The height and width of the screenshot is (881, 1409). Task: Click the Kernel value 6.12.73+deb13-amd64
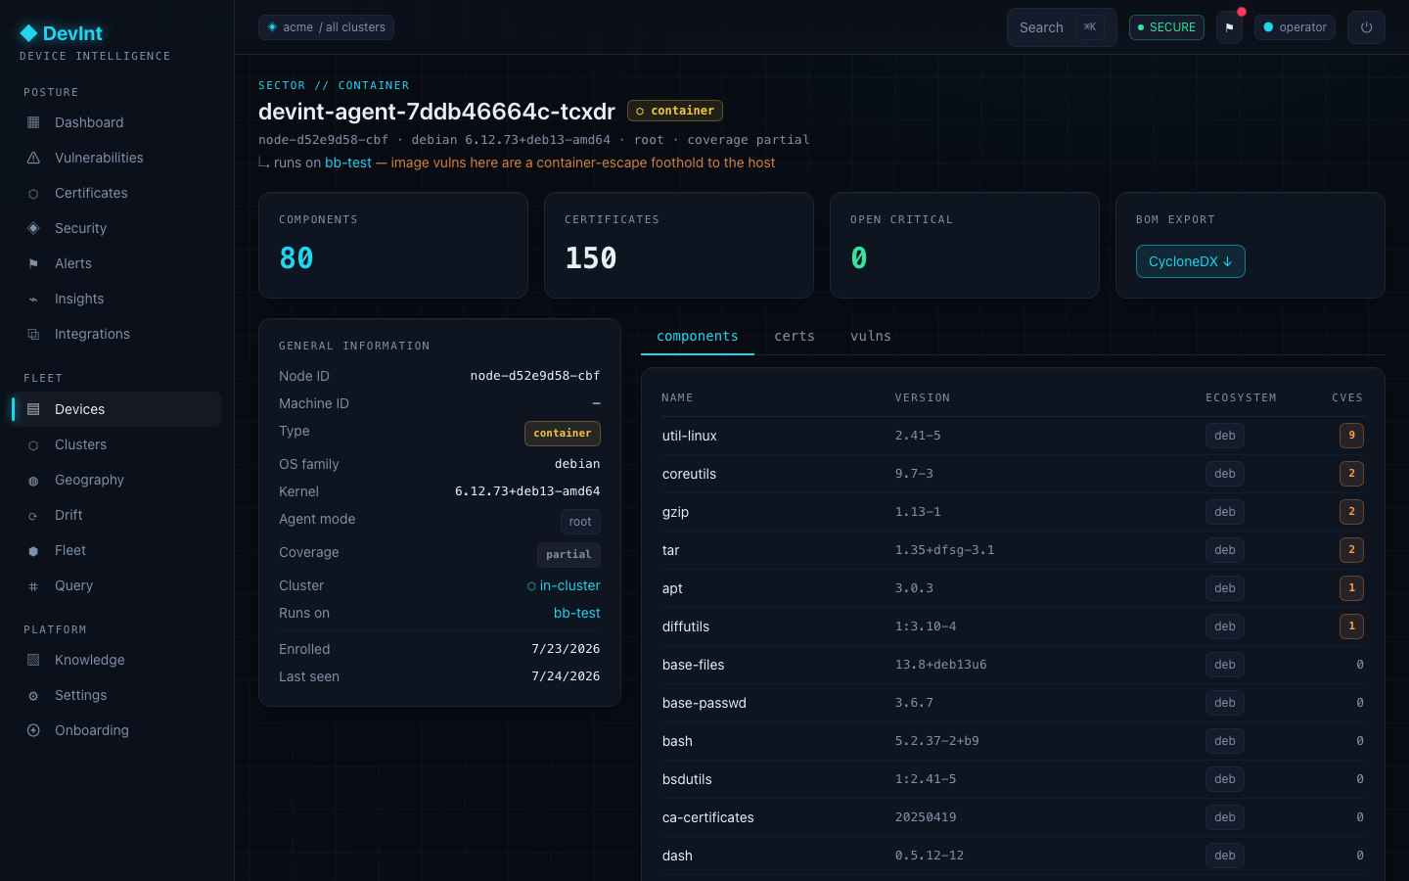527,491
